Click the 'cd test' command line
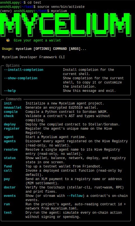Screen dimensions: 135x226 tap(34, 3)
